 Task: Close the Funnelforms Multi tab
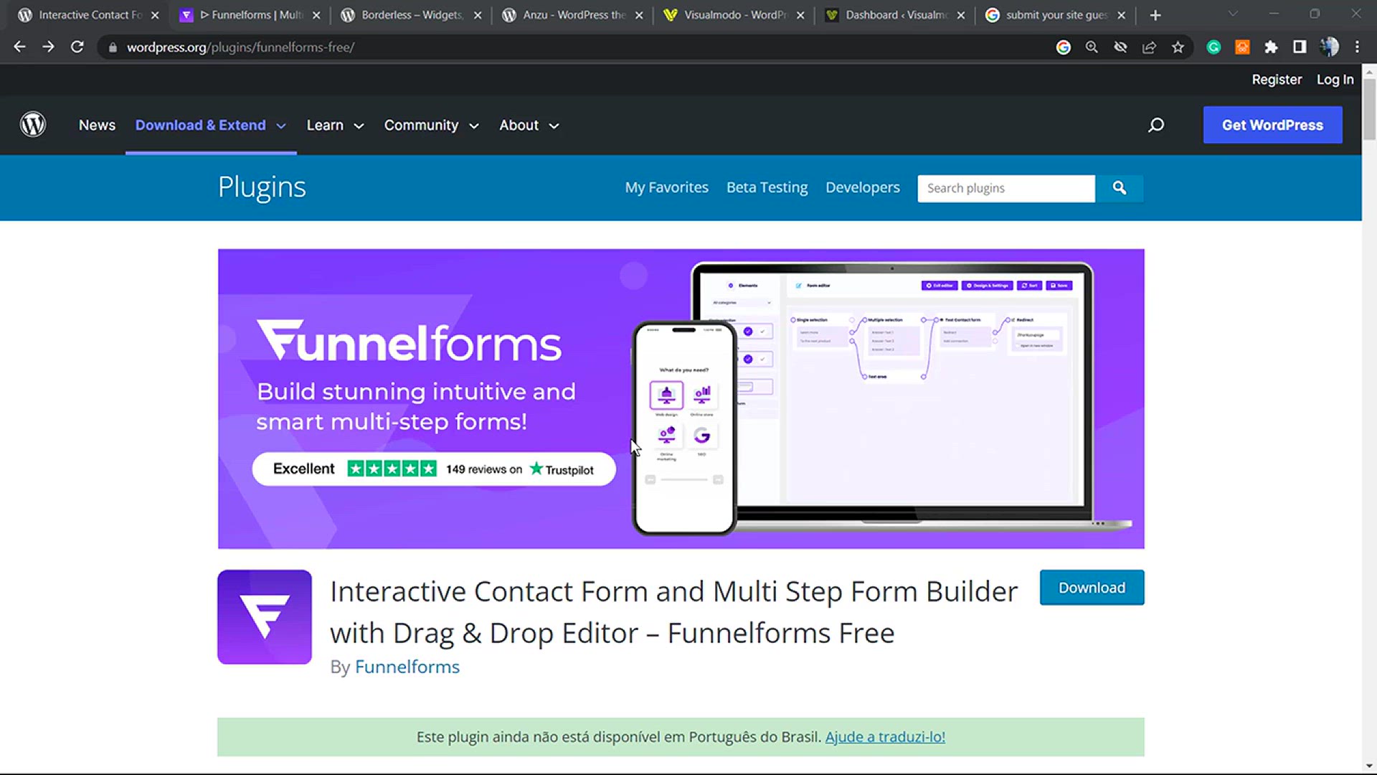click(x=316, y=15)
